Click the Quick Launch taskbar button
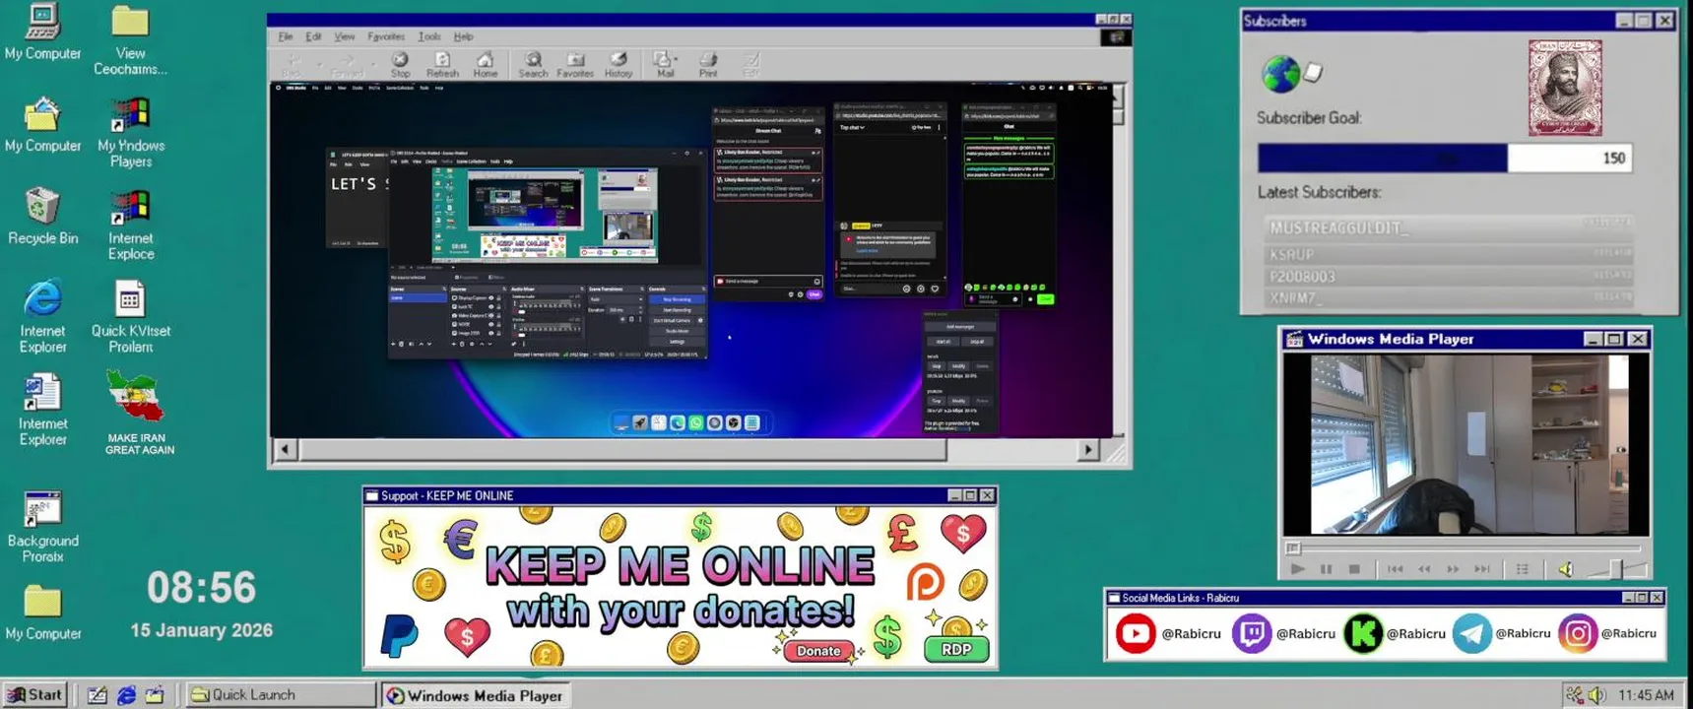 281,694
